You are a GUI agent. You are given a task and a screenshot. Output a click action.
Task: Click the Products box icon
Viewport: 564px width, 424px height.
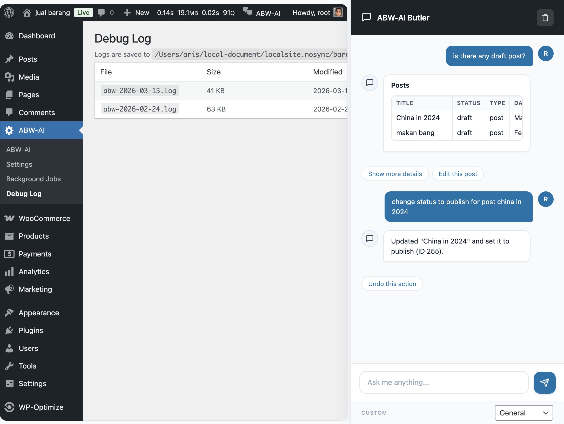click(x=9, y=236)
